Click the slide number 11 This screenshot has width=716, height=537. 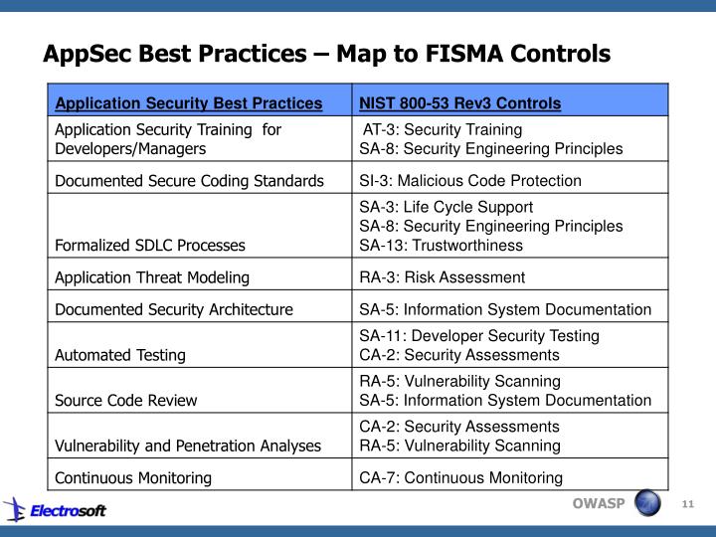tap(688, 504)
